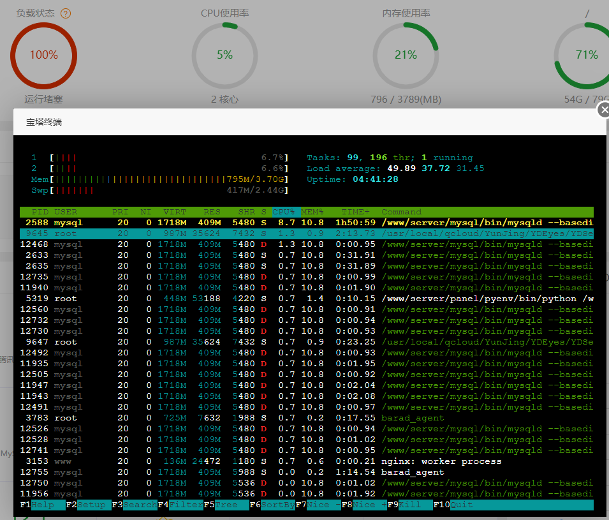Select process row PID 12528
This screenshot has width=609, height=520.
[x=307, y=440]
